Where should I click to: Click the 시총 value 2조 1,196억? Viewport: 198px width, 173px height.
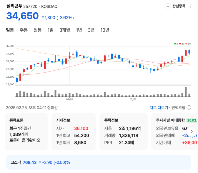tap(130, 128)
